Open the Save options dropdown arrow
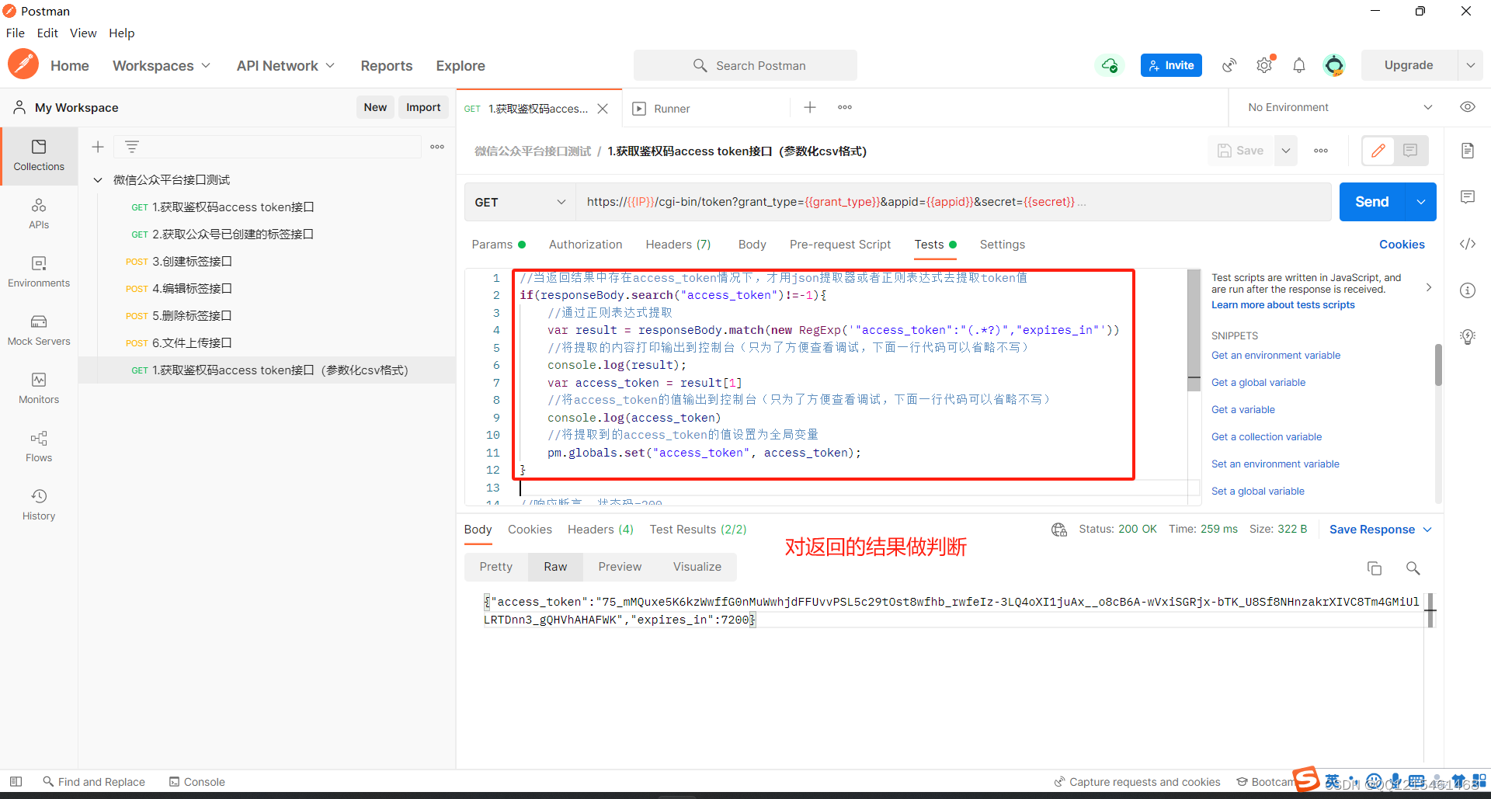1491x799 pixels. coord(1286,151)
